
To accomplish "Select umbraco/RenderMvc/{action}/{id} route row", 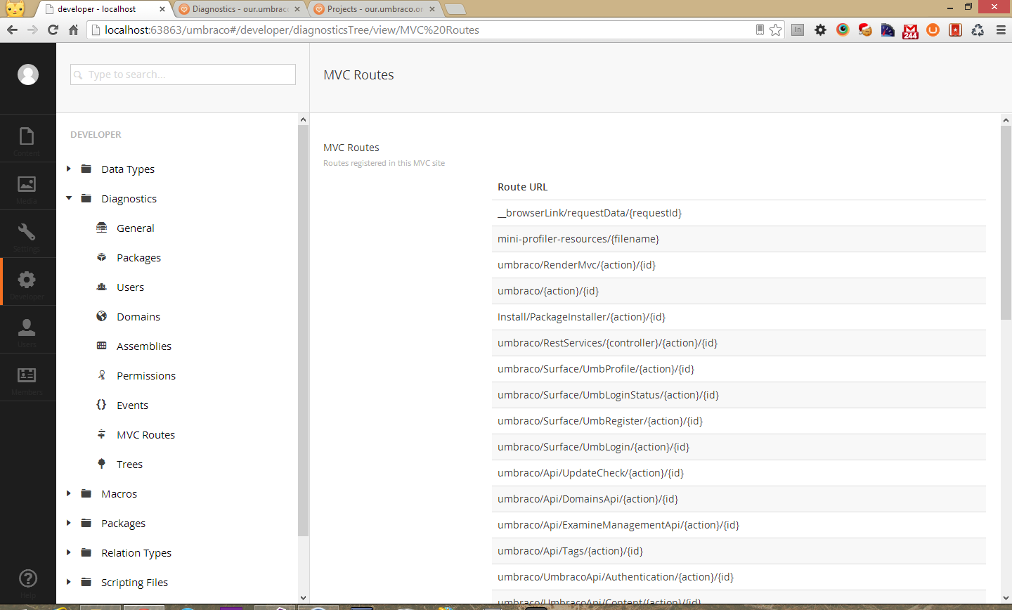I will coord(739,265).
